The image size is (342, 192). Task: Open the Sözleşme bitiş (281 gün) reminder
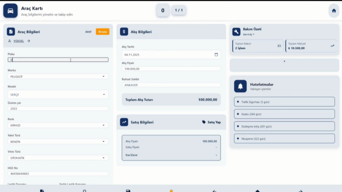(x=284, y=126)
